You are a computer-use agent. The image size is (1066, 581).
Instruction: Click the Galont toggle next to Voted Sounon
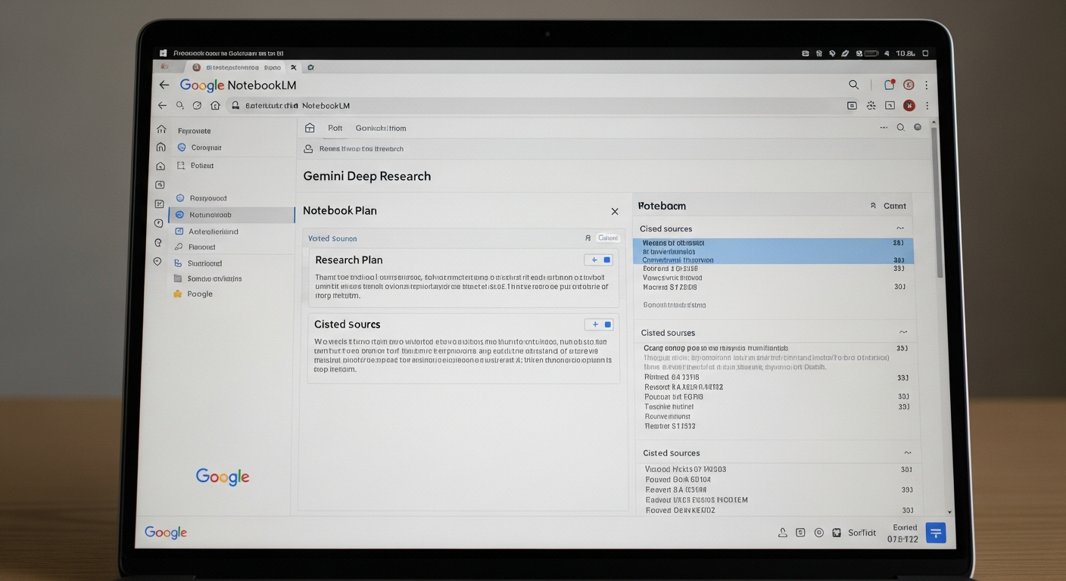click(607, 238)
